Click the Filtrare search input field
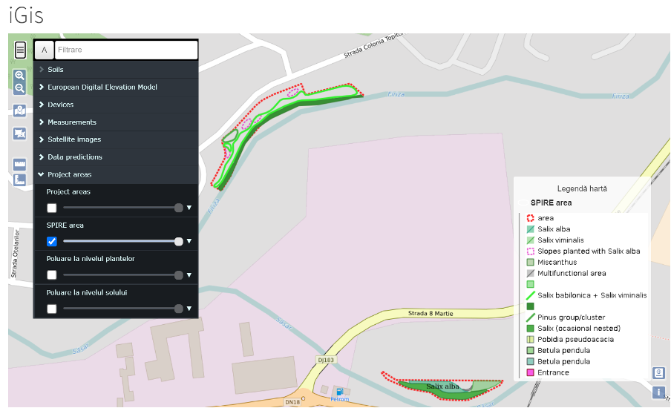Viewport: 671px width, 408px height. (126, 50)
